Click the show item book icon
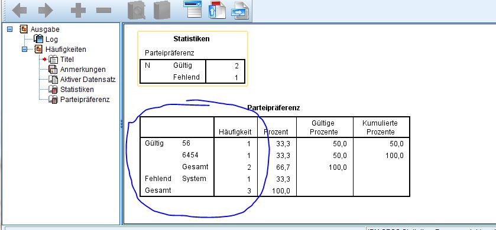 pos(137,11)
